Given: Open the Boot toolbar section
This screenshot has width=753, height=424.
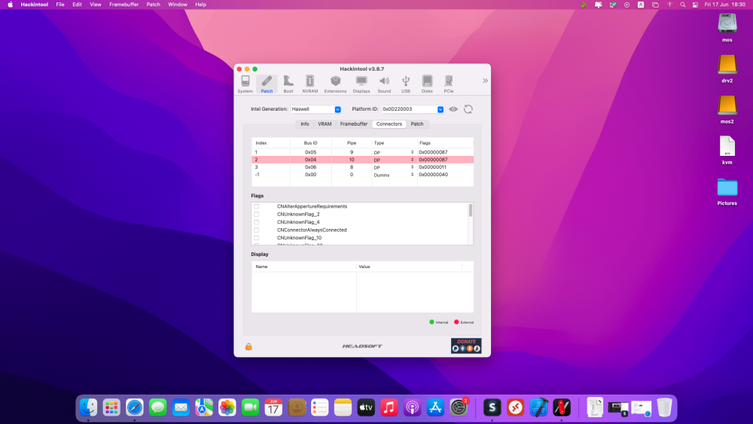Looking at the screenshot, I should coord(288,84).
